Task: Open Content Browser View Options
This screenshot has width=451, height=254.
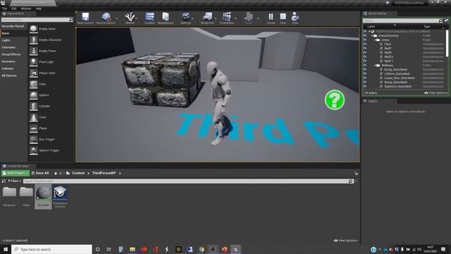Action: click(346, 241)
